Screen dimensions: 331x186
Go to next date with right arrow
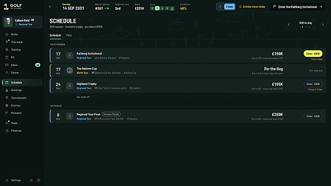tap(56, 7)
